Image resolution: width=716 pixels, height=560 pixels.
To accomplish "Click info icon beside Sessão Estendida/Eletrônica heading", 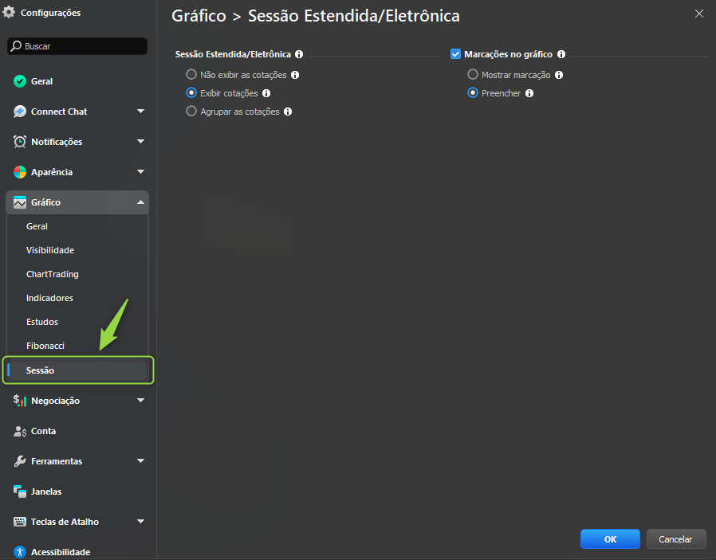I will click(x=299, y=54).
